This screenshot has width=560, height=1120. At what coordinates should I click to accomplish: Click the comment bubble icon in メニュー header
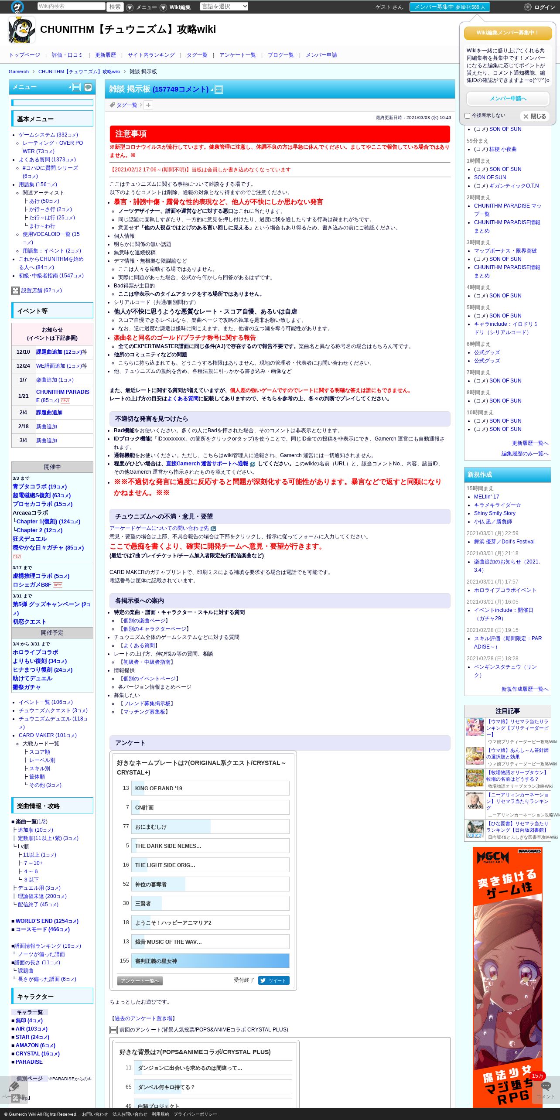(x=88, y=87)
